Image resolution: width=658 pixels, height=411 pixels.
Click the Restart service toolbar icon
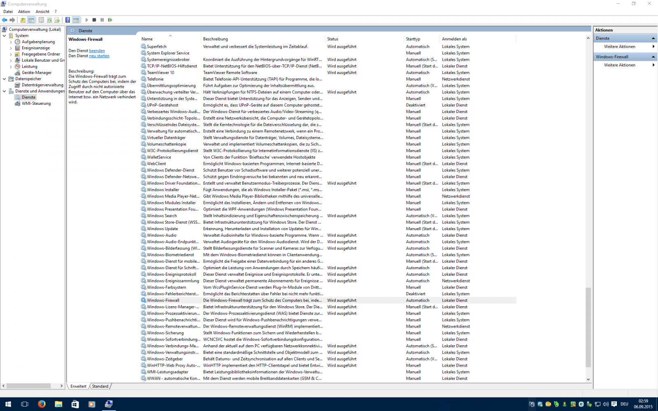pos(110,20)
